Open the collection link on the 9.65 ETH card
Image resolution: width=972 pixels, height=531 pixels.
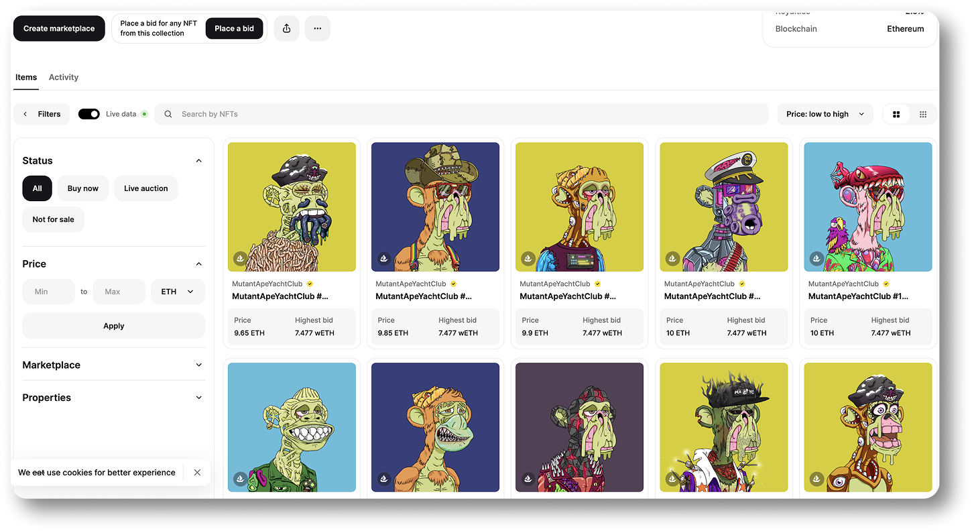click(x=267, y=284)
